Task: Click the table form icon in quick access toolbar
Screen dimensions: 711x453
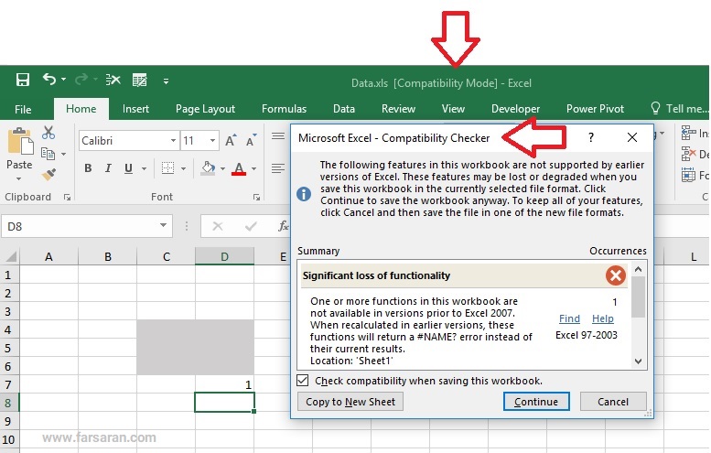Action: coord(140,81)
